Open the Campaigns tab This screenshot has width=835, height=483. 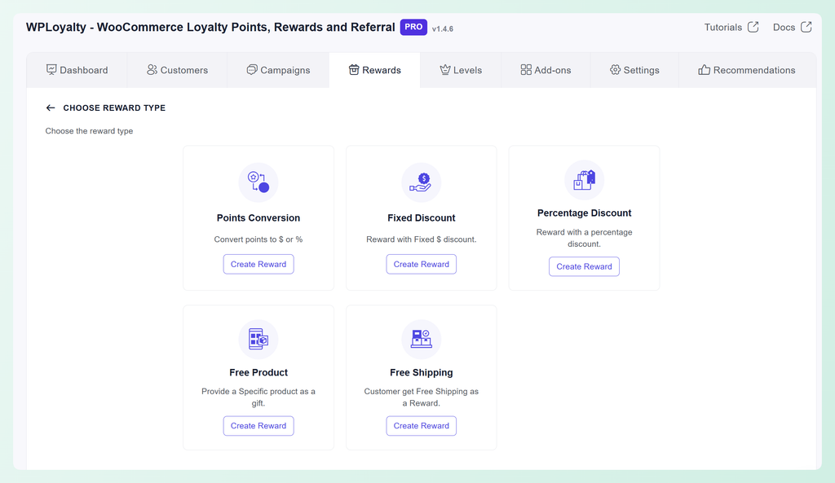[278, 70]
